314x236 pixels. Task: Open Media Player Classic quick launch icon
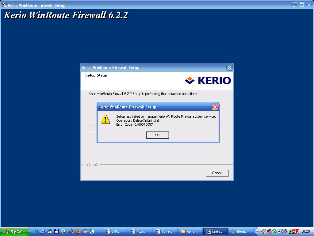pyautogui.click(x=49, y=231)
